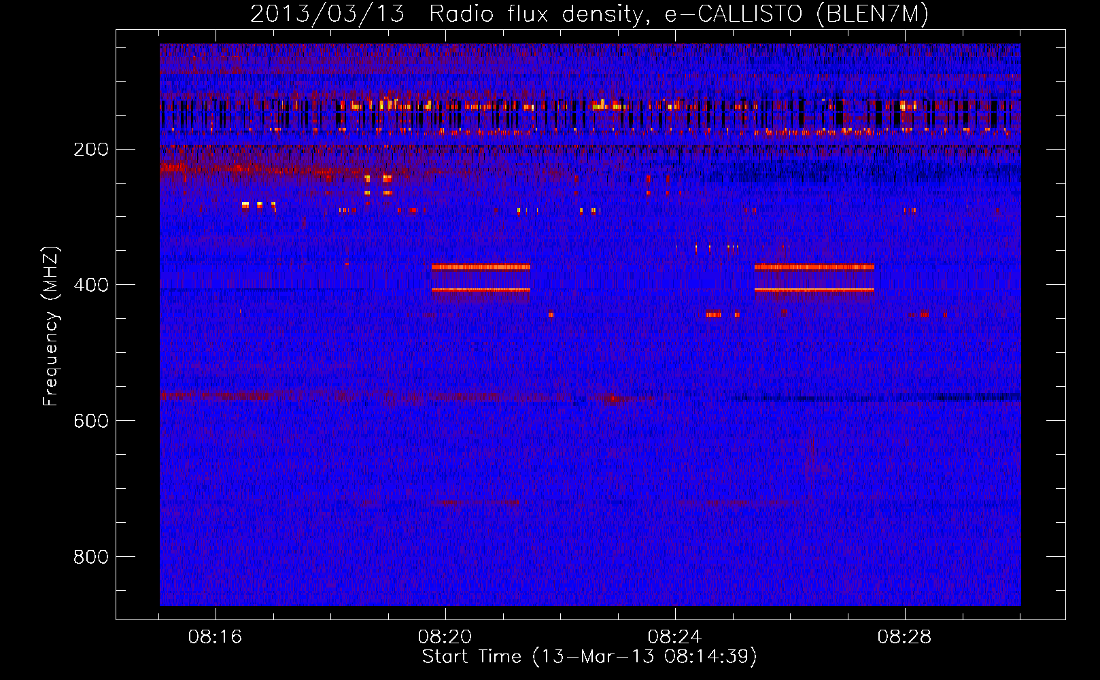
Task: Click the 08:16 time tick label
Action: click(x=216, y=637)
